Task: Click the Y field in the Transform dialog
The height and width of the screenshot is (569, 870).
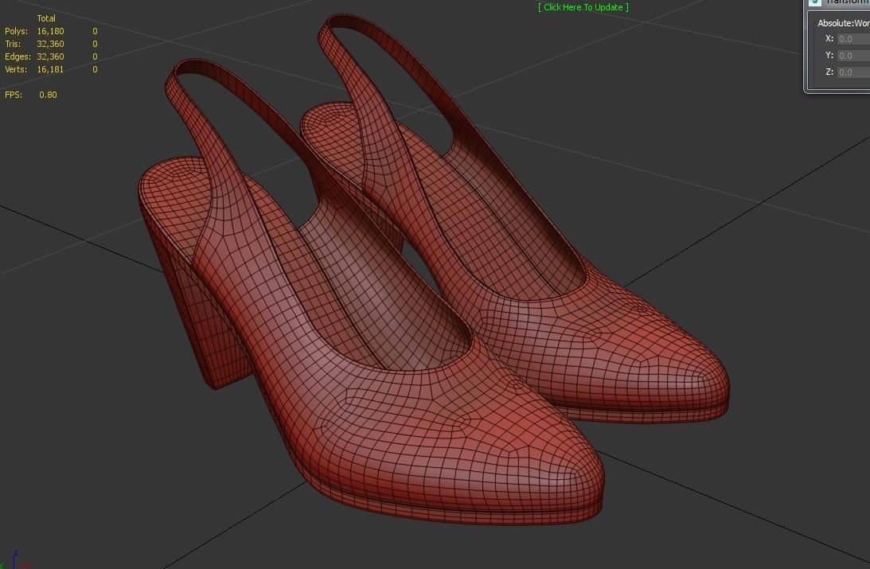Action: pos(853,56)
